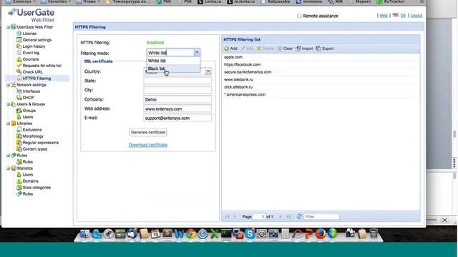The height and width of the screenshot is (257, 458).
Task: Open Check URL in sidebar
Action: click(32, 72)
